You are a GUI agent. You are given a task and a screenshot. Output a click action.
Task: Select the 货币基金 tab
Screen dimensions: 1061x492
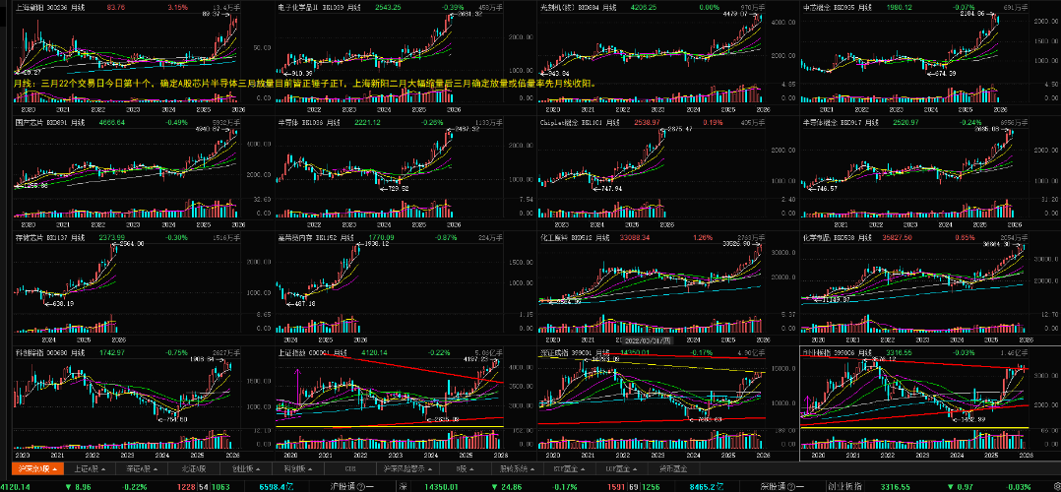coord(672,469)
